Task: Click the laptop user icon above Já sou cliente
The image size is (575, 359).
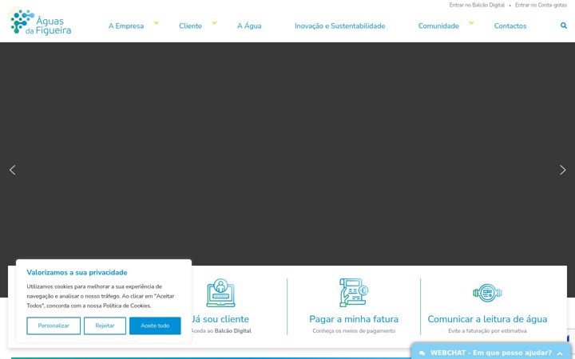Action: [220, 293]
